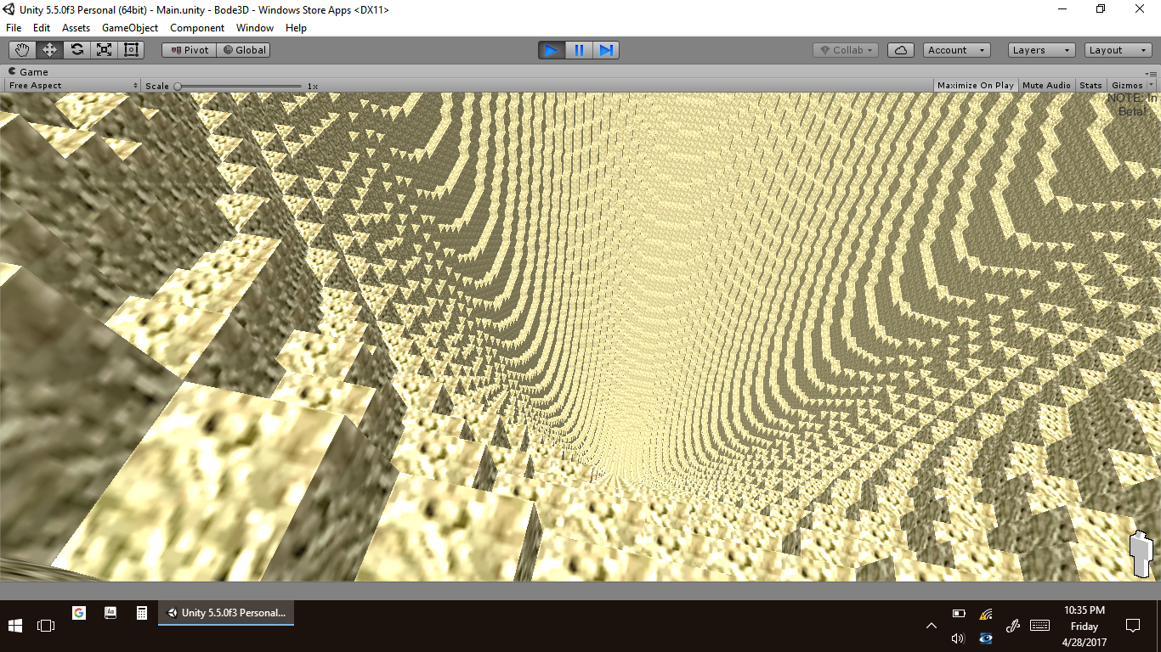Image resolution: width=1161 pixels, height=652 pixels.
Task: Open the Component menu
Action: 197,28
